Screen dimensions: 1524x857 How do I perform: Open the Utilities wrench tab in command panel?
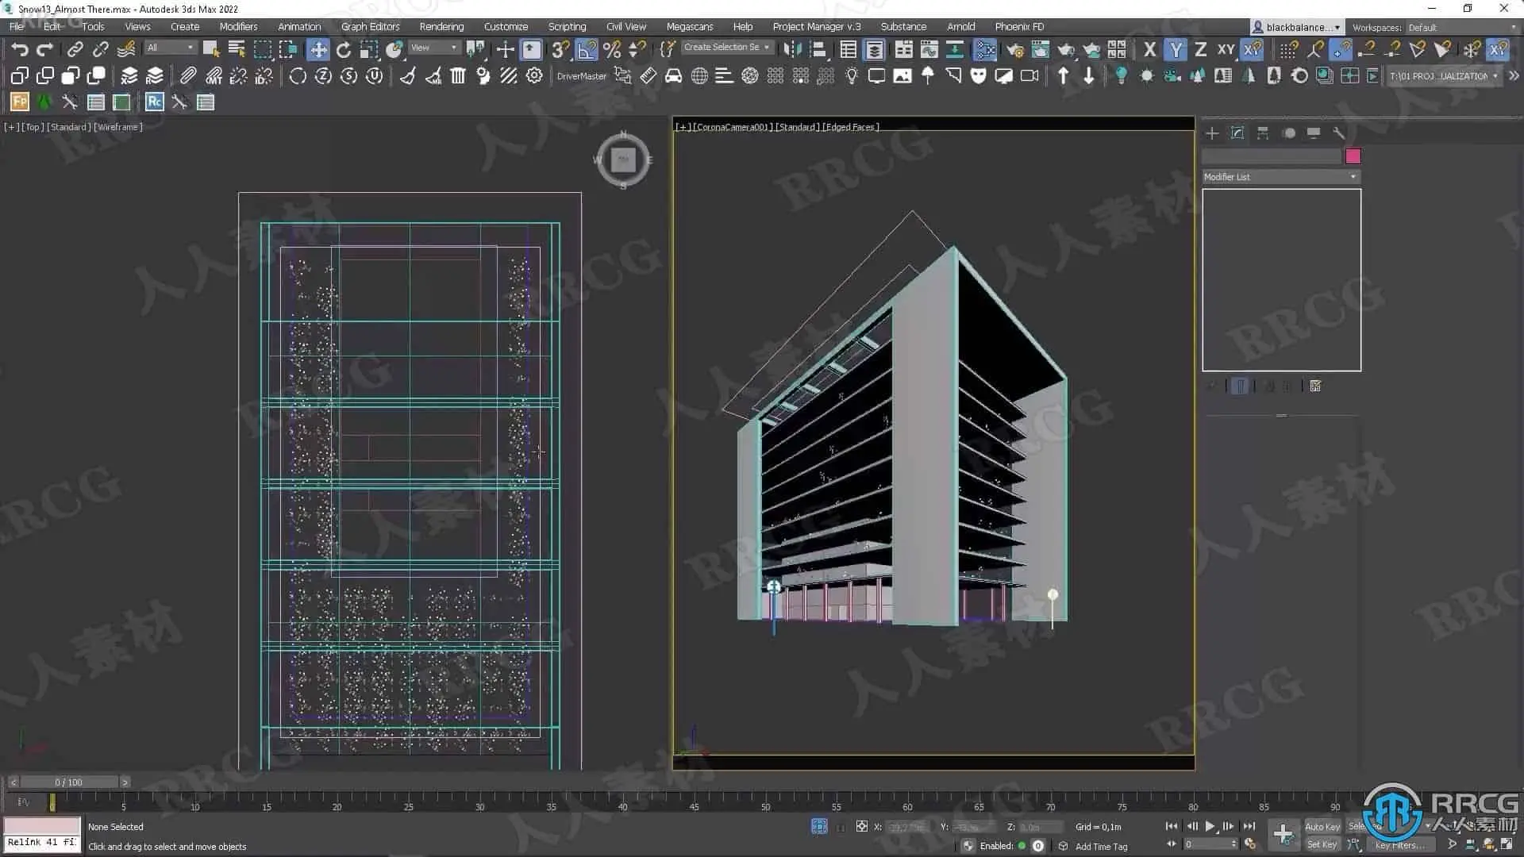coord(1339,133)
